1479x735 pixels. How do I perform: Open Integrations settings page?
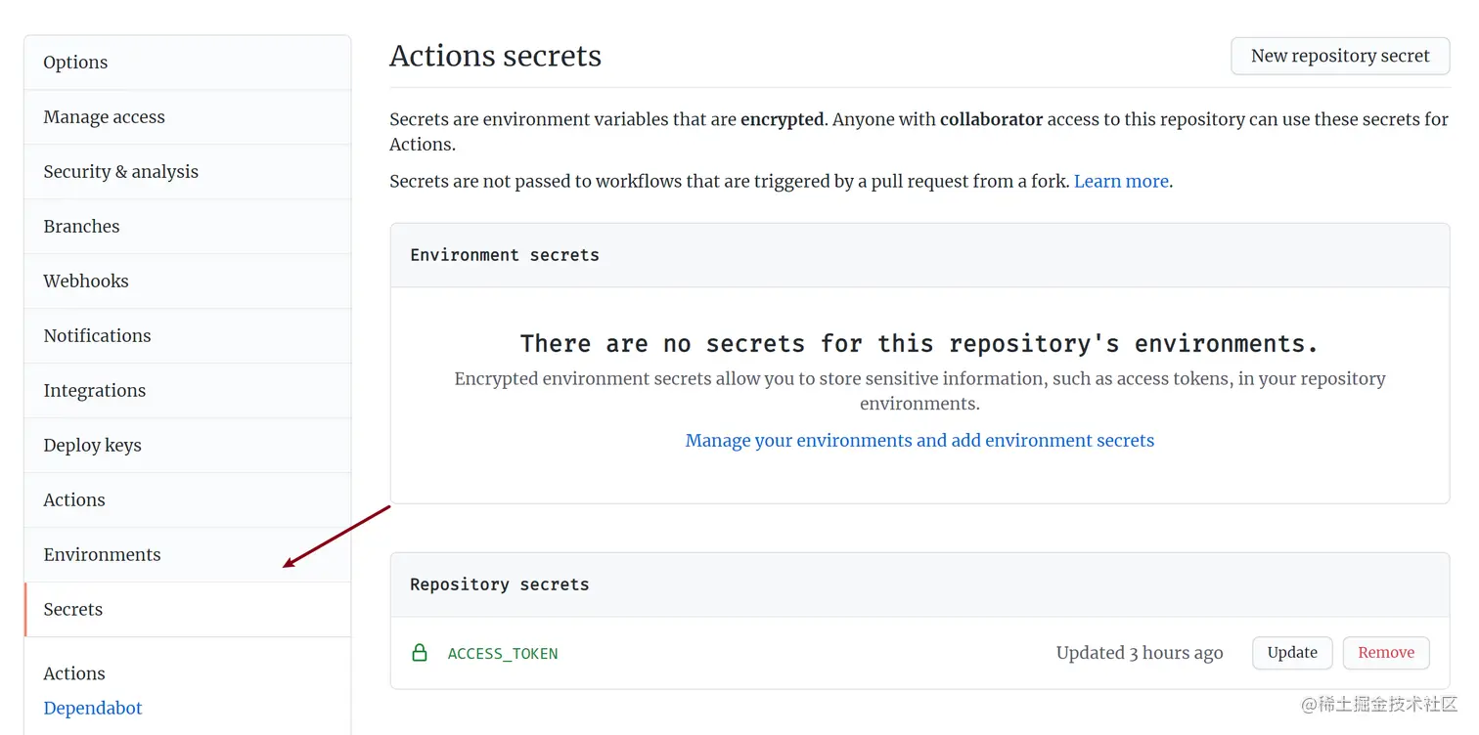[94, 391]
